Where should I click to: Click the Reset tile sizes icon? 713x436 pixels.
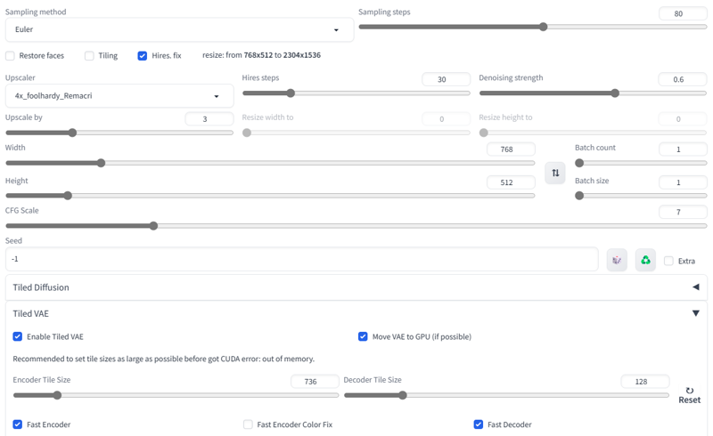[x=689, y=396]
